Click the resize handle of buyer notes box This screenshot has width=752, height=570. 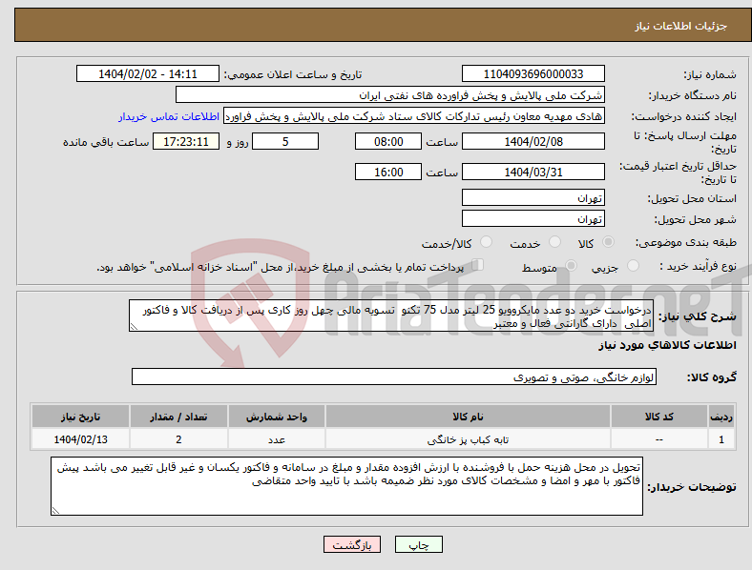[x=55, y=511]
